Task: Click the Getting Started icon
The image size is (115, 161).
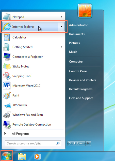Action: point(6,47)
